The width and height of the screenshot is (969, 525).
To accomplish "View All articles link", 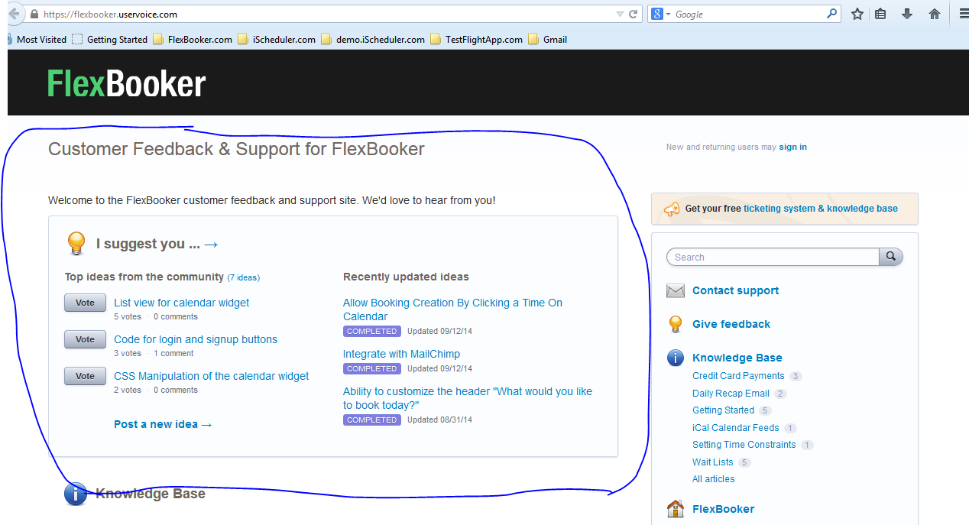I will click(714, 479).
